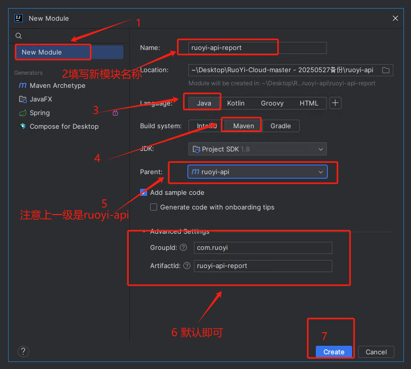Screen dimensions: 411x369
Task: Open help with the question mark button
Action: (23, 351)
